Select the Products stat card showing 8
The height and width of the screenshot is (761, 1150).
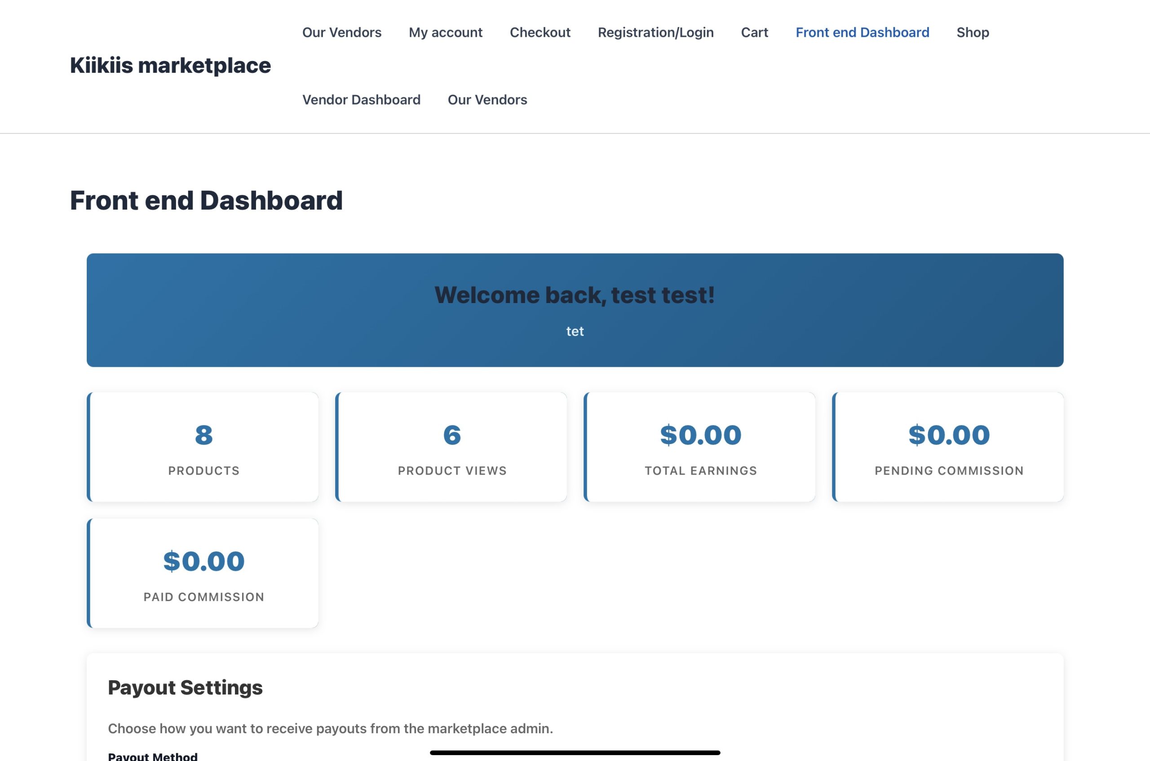click(203, 447)
